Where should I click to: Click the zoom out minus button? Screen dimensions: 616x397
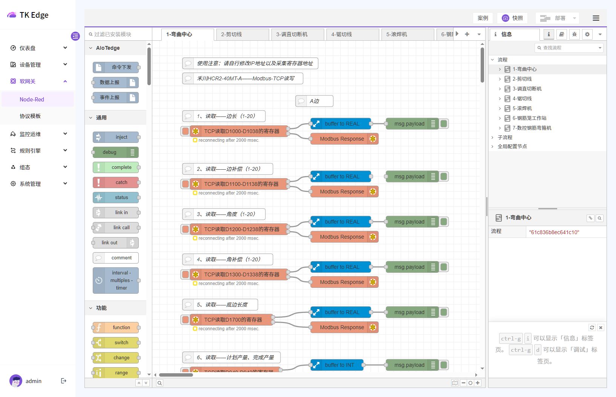point(464,383)
